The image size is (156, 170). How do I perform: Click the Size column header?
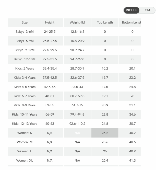pos(25,22)
